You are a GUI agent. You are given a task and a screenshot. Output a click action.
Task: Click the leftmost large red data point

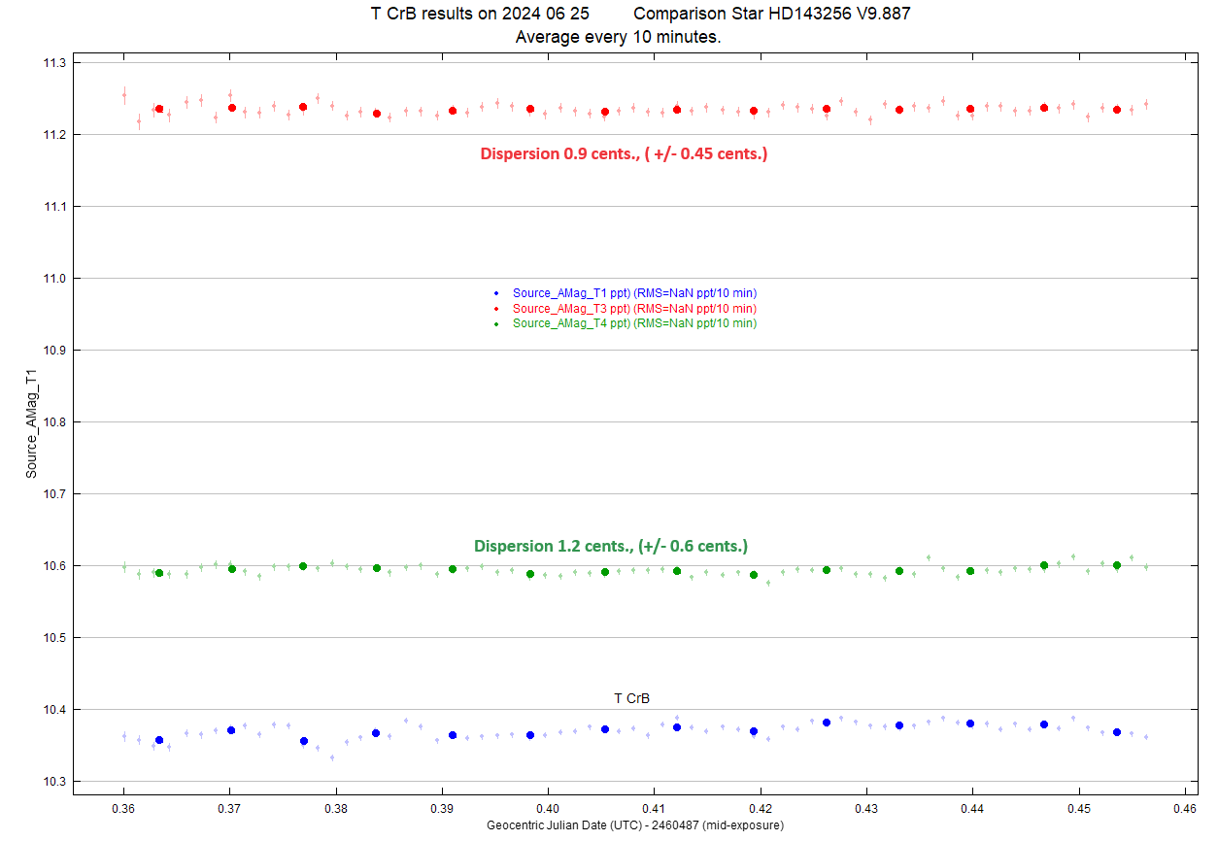tap(159, 109)
